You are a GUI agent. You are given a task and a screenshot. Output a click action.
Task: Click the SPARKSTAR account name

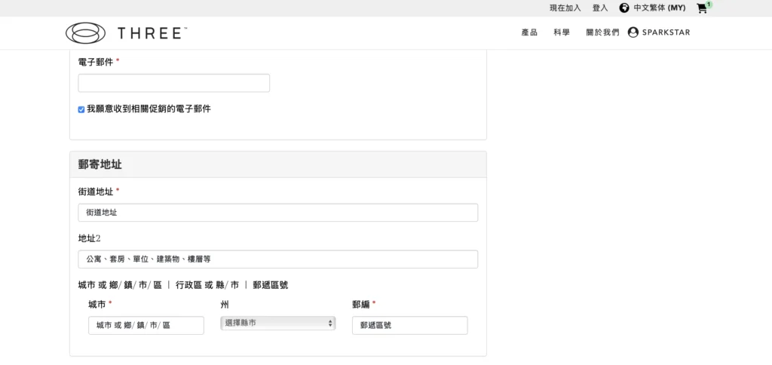click(666, 32)
